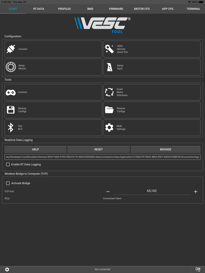The image size is (205, 273).
Task: Click the Controls label text
Action: click(x=23, y=92)
